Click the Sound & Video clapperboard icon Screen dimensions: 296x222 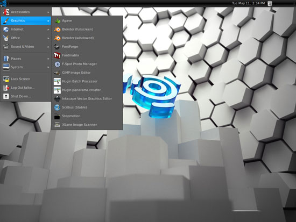pyautogui.click(x=6, y=47)
